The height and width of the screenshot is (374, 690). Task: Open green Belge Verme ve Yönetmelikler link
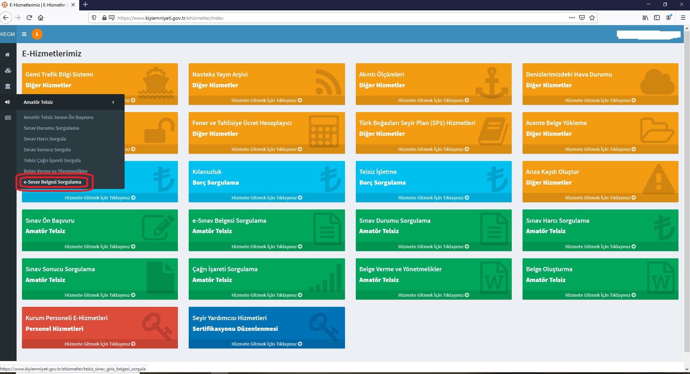click(x=434, y=295)
